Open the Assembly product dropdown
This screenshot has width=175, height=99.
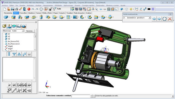coord(137,18)
